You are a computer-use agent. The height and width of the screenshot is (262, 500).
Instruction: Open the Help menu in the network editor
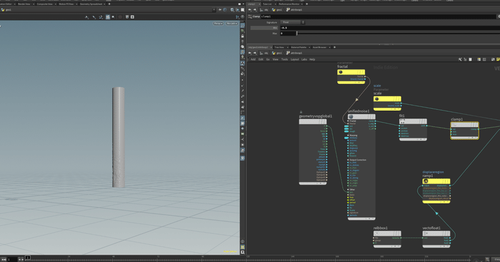pyautogui.click(x=312, y=59)
